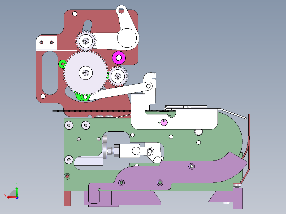The width and height of the screenshot is (286, 214).
Task: Click the pink slotted screw head
Action: 164,122
